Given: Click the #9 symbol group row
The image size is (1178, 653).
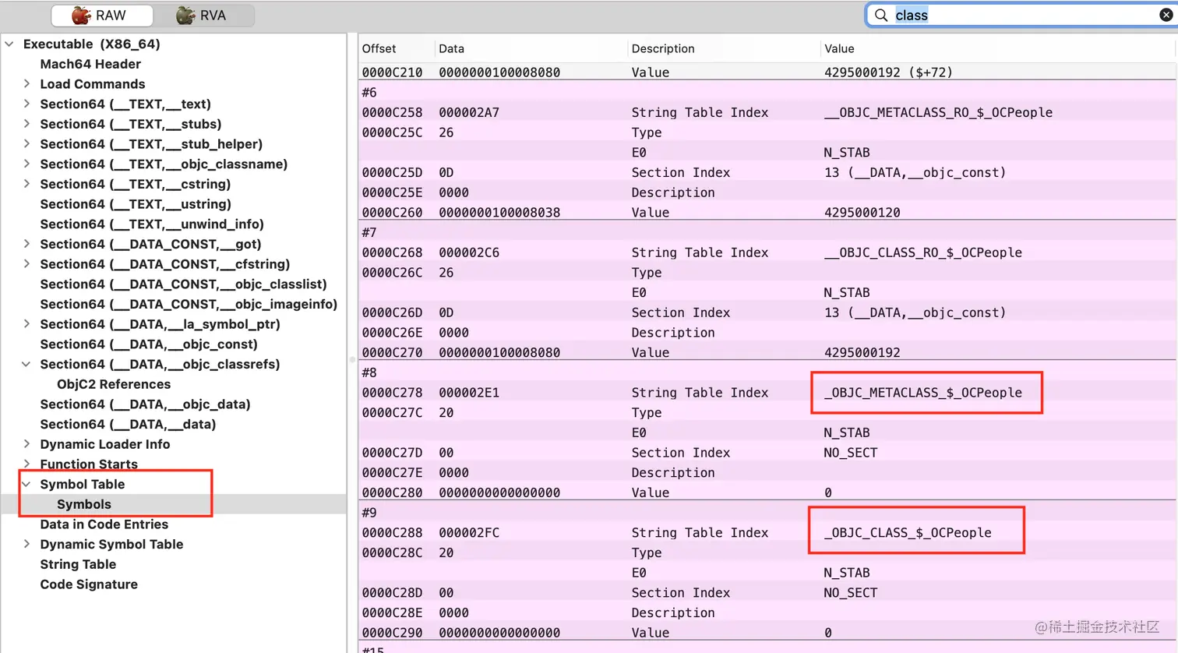Looking at the screenshot, I should 767,513.
